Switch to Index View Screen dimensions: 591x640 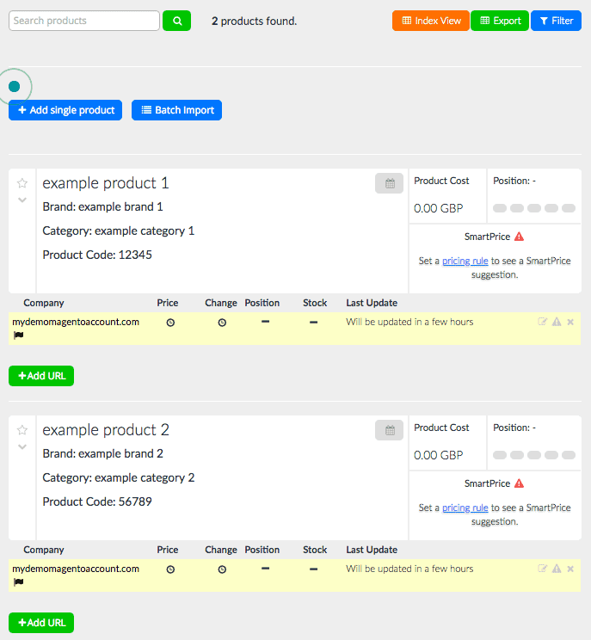pyautogui.click(x=431, y=21)
